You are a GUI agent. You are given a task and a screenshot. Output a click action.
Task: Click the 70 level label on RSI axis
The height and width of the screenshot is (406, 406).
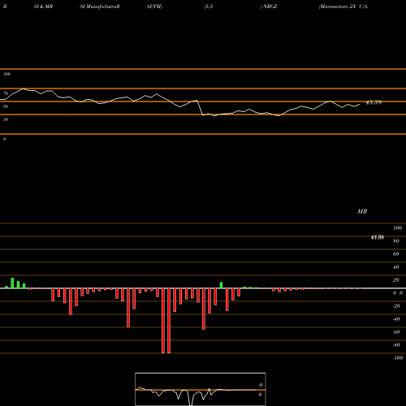click(6, 93)
